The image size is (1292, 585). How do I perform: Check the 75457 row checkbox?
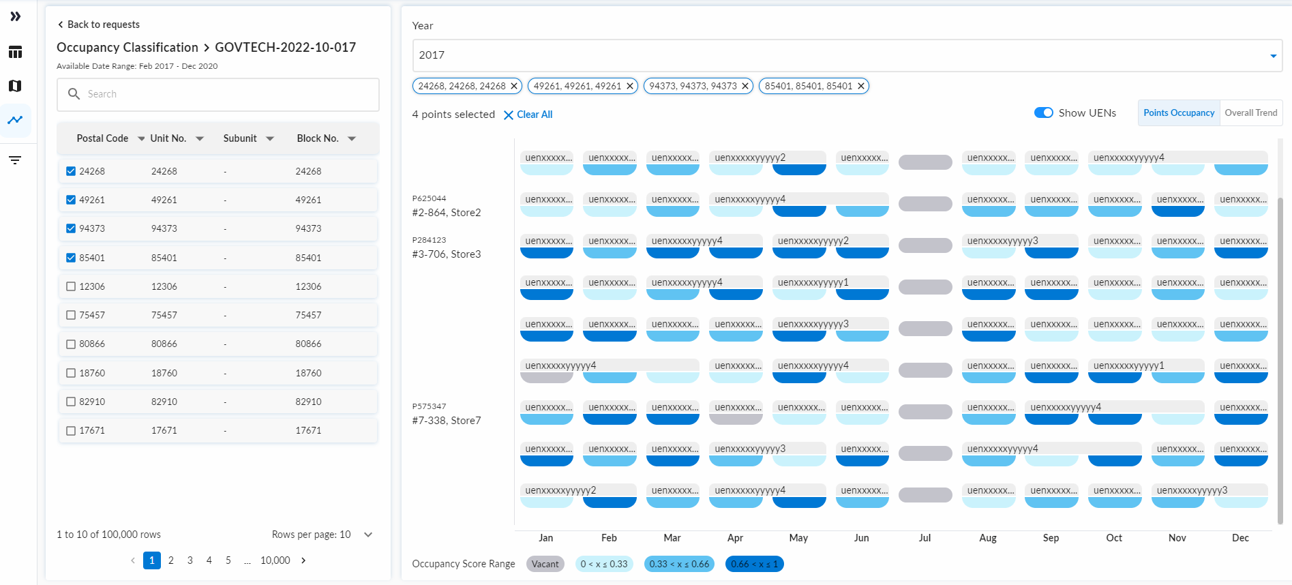(71, 315)
